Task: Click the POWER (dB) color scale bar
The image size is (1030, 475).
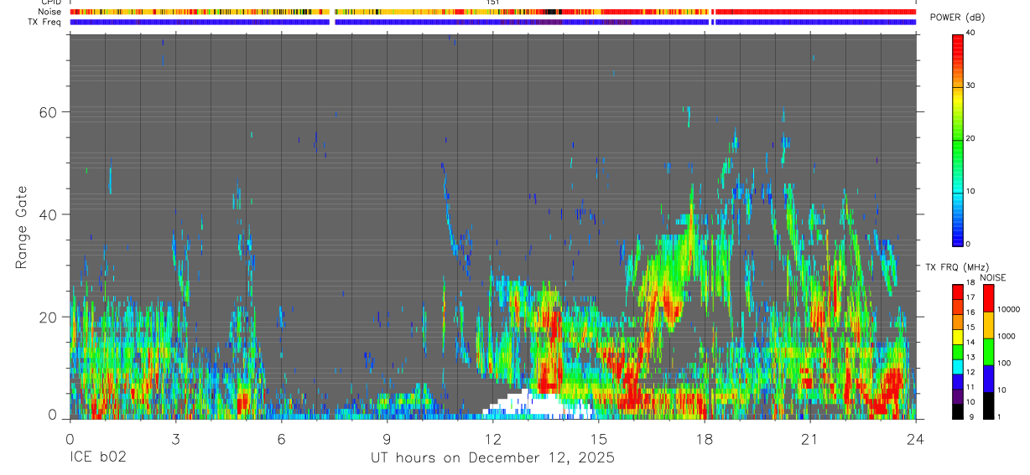Action: [957, 139]
